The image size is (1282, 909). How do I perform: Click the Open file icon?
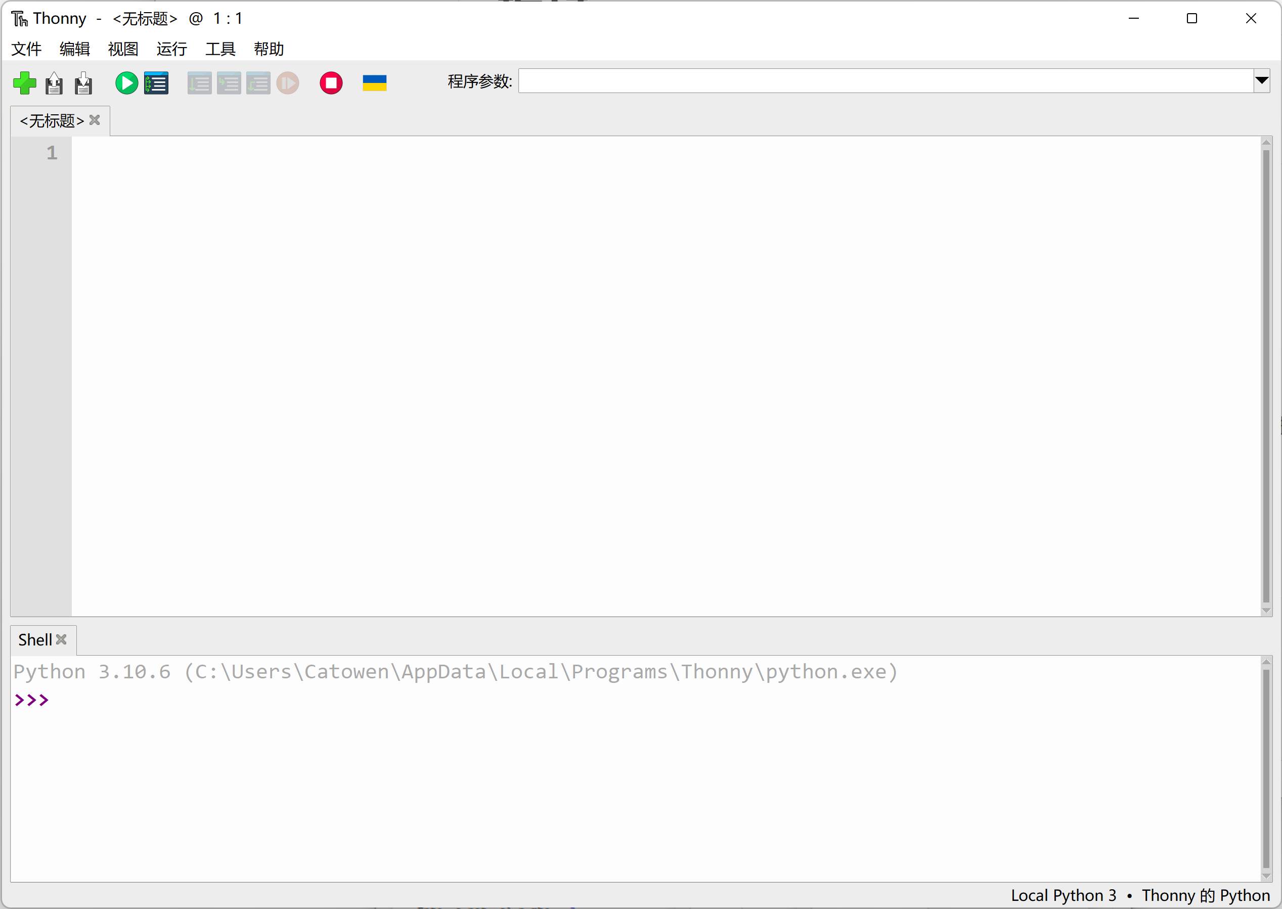[54, 83]
